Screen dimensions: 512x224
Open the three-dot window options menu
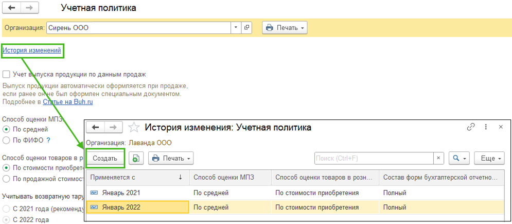point(486,127)
